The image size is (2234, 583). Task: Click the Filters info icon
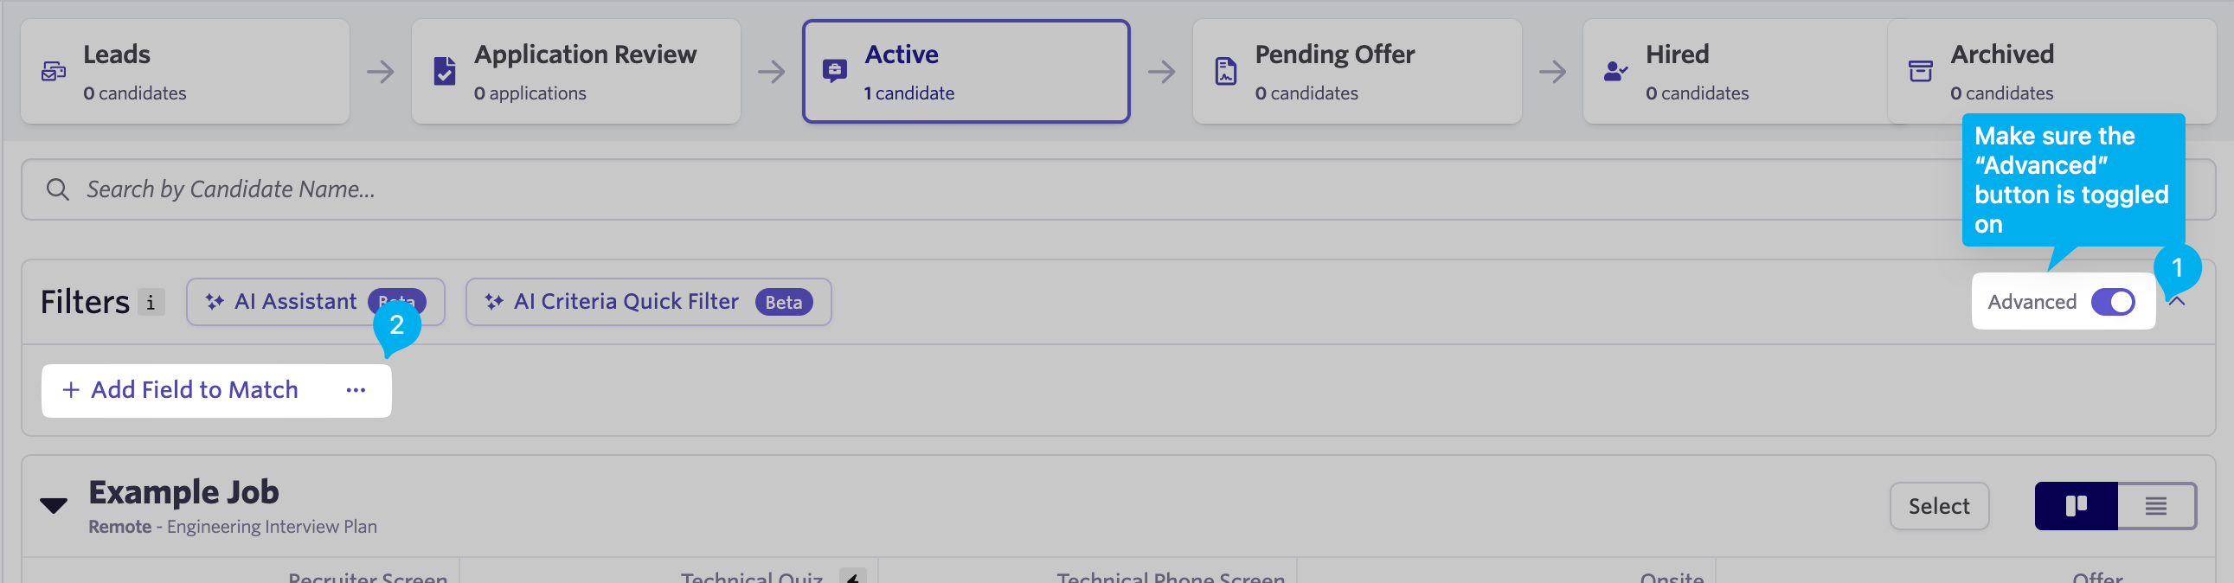tap(151, 303)
